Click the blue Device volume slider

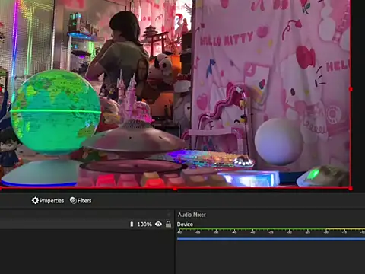click(271, 238)
